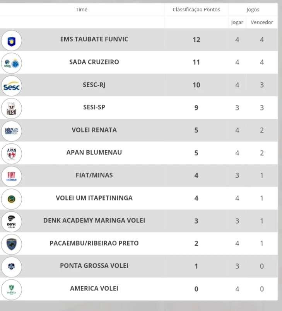Click the Denk Volei logo icon
Viewport: 282px width, 311px height.
11,221
